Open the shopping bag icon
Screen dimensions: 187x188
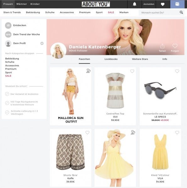tap(177, 4)
